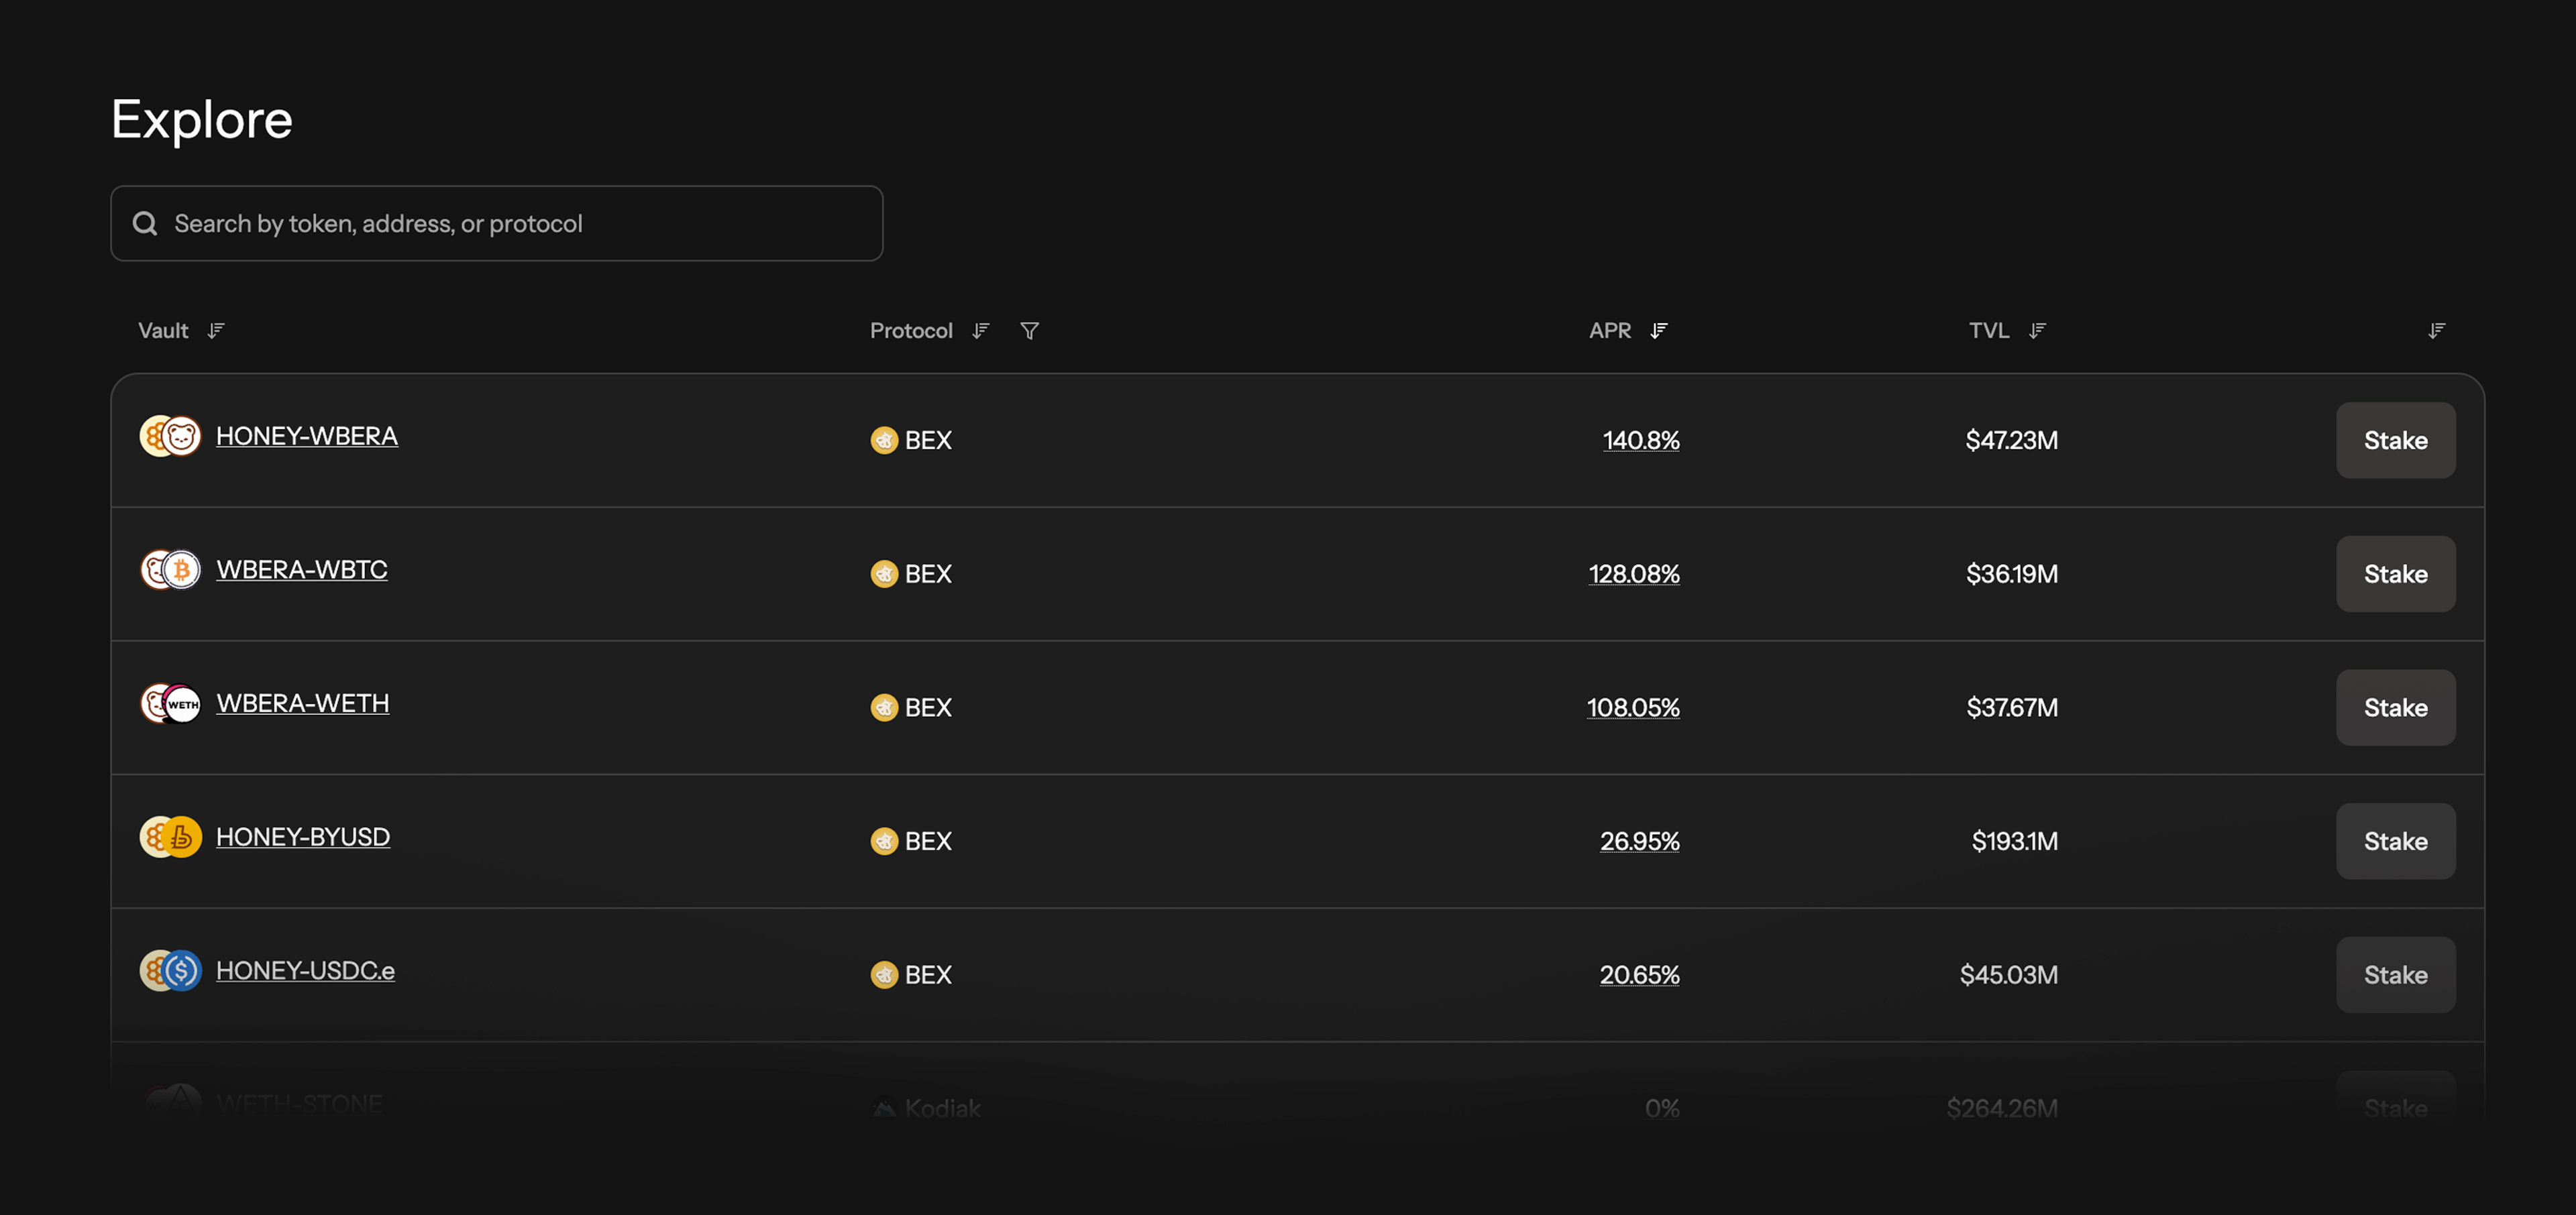Sort vaults by Protocol column
The height and width of the screenshot is (1215, 2576).
(981, 331)
